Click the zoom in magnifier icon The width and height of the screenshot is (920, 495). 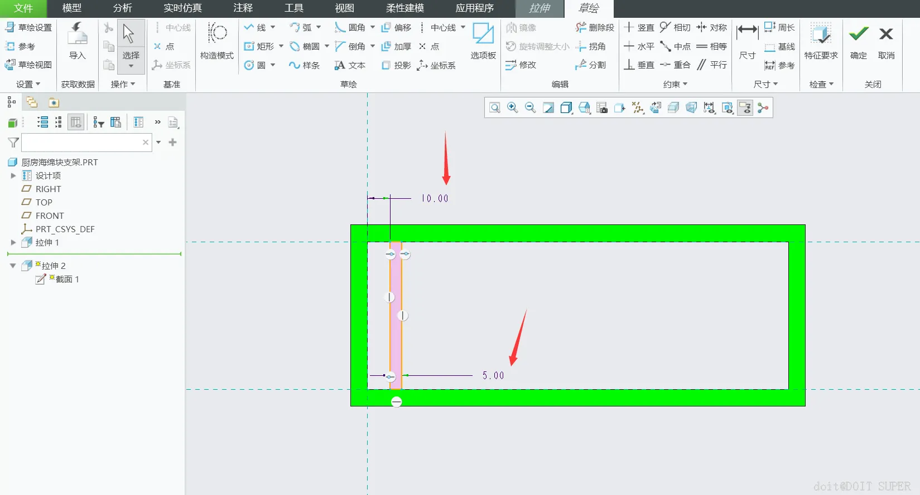point(512,107)
